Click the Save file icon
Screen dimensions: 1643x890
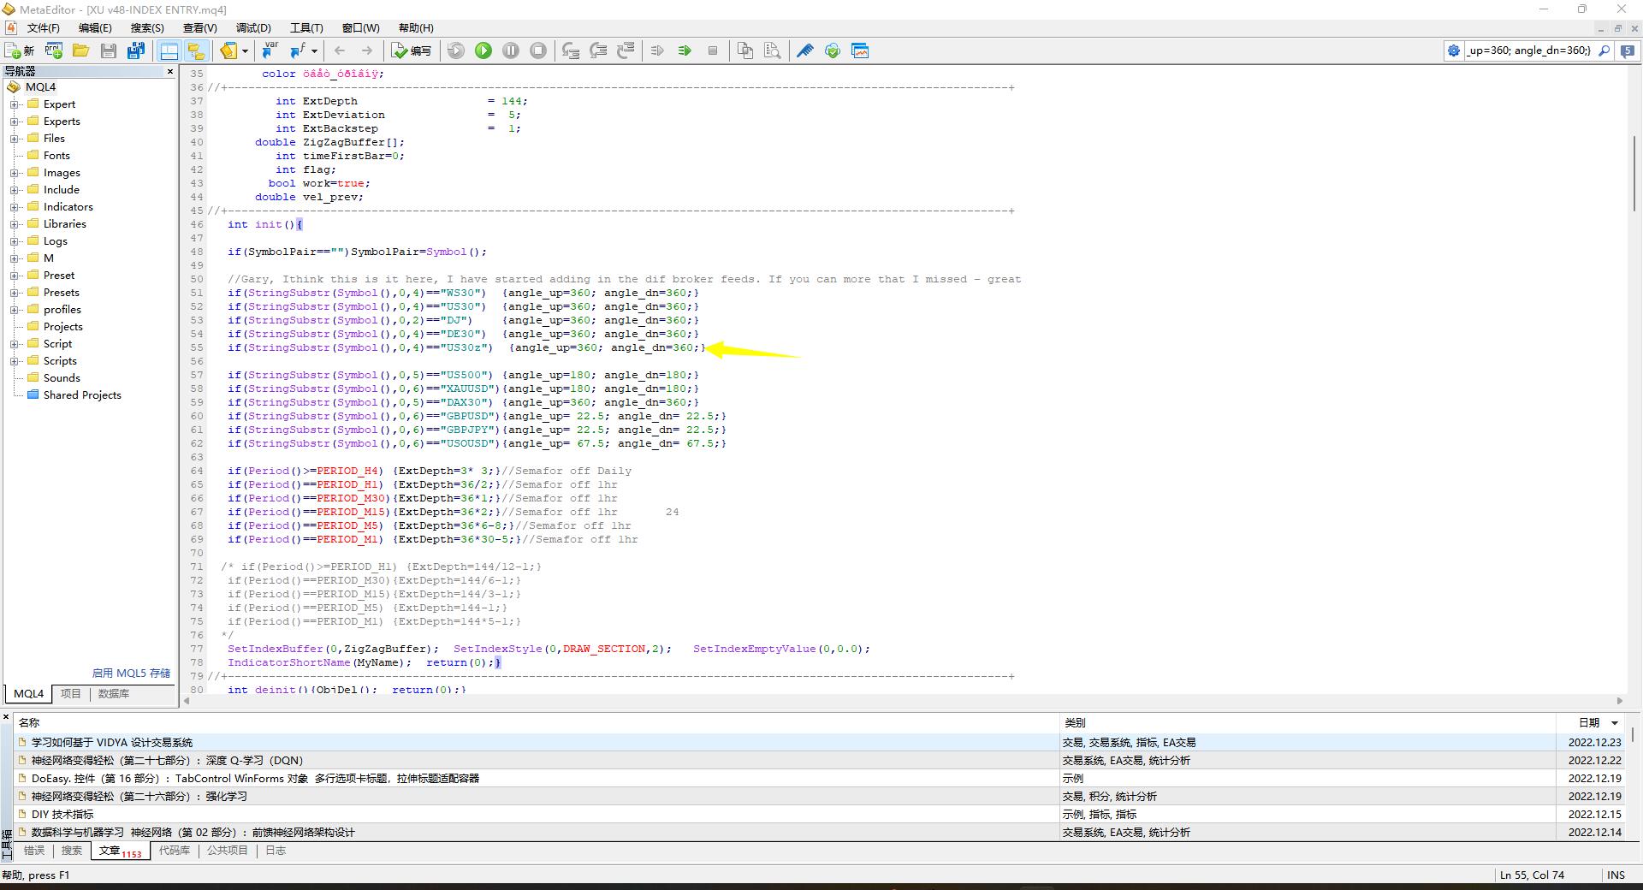[109, 51]
